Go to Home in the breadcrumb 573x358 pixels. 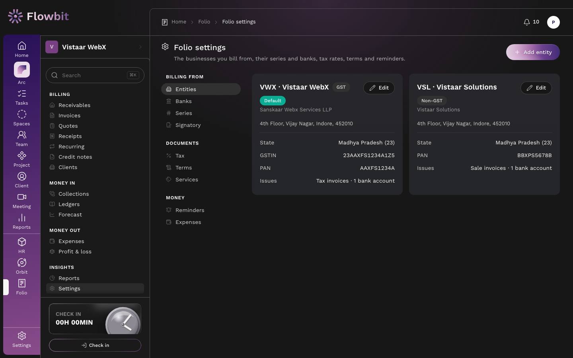pos(179,22)
